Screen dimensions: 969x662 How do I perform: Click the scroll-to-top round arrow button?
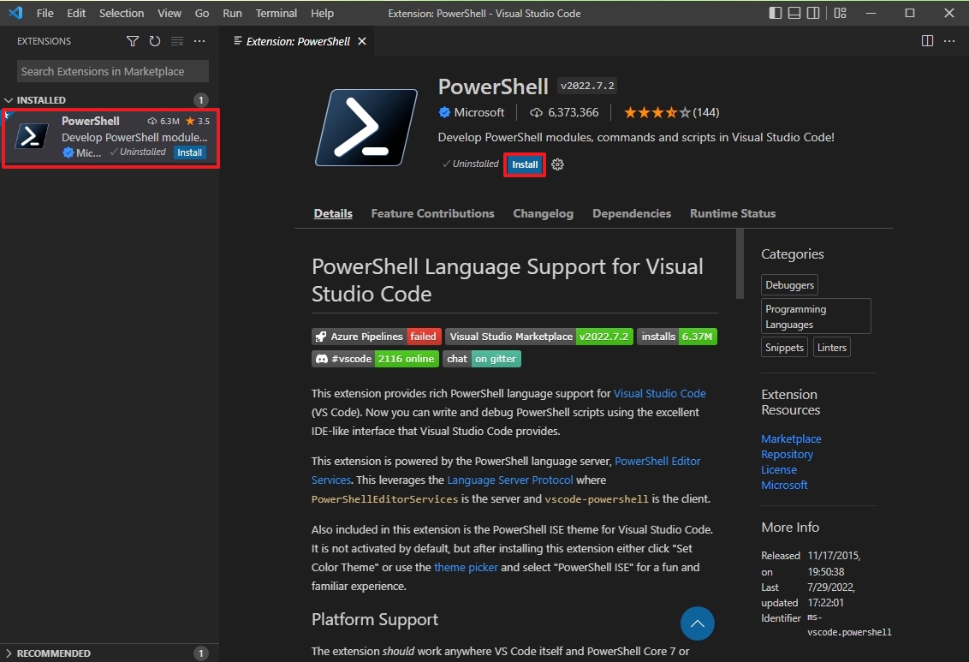coord(697,623)
